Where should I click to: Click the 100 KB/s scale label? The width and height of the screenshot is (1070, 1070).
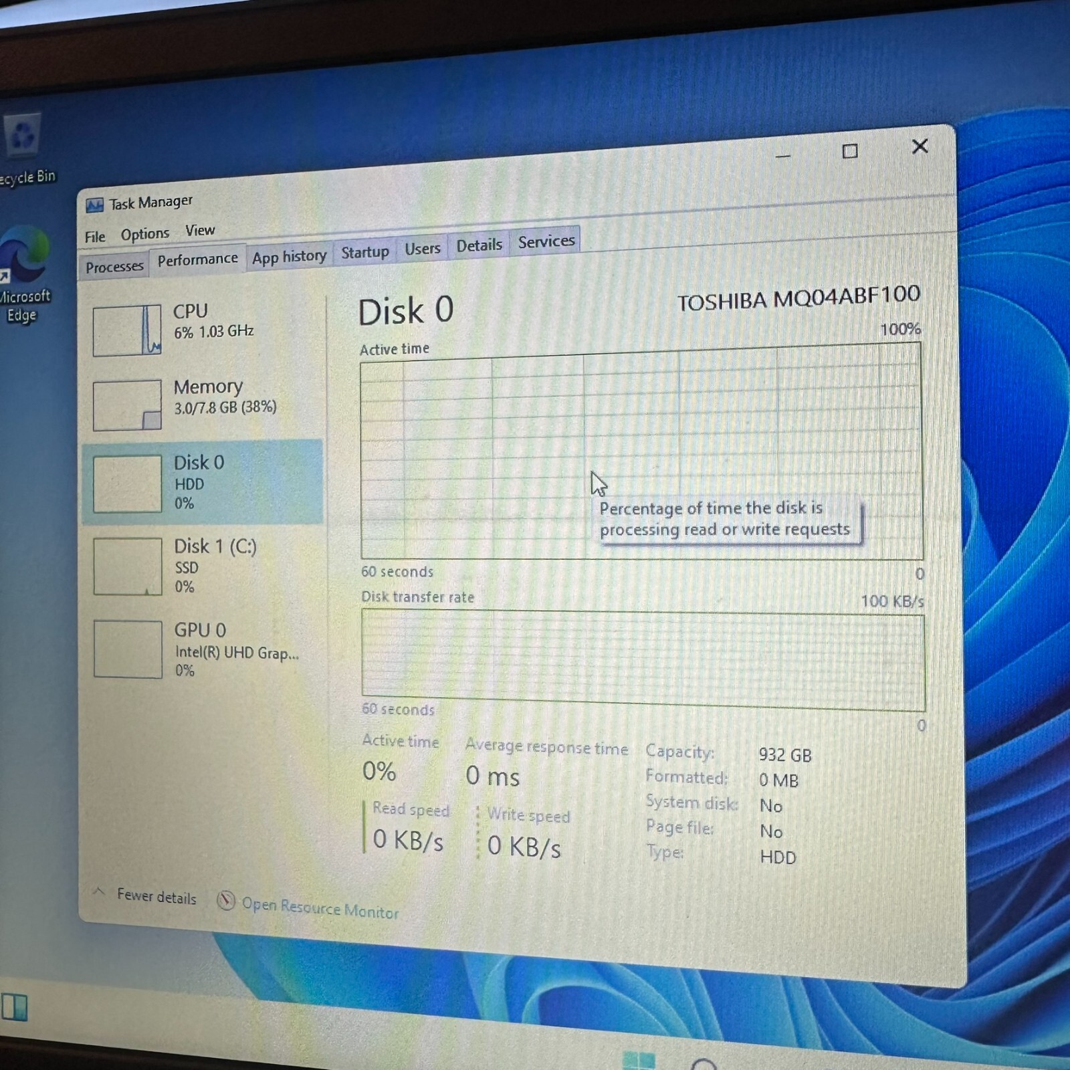(x=892, y=601)
